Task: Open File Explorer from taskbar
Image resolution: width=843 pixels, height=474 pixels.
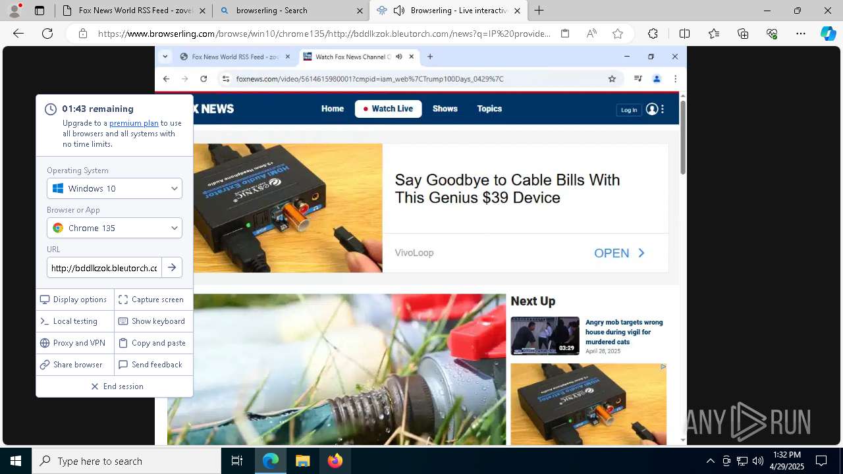Action: (x=302, y=461)
